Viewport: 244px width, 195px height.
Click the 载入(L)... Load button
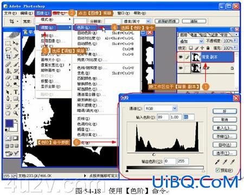[x=224, y=128]
